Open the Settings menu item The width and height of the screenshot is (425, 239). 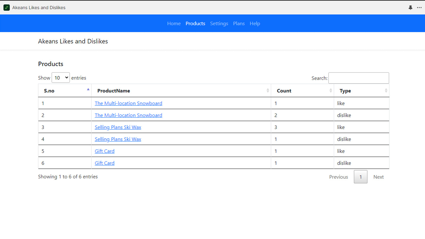tap(219, 23)
